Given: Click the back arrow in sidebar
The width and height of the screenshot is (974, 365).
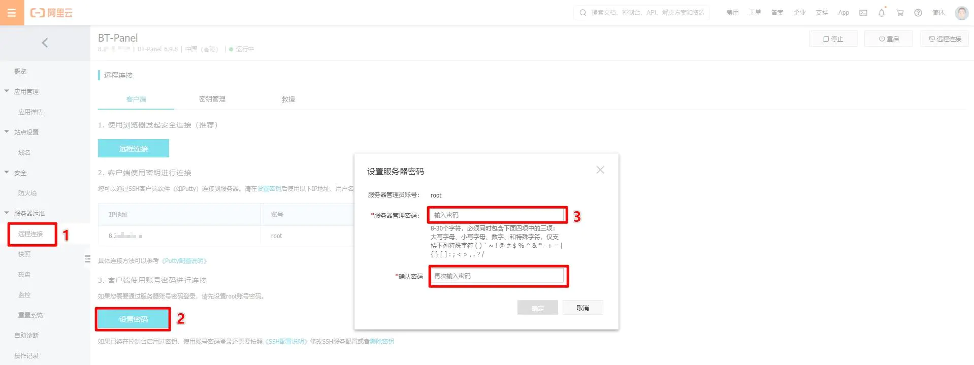Looking at the screenshot, I should point(45,43).
